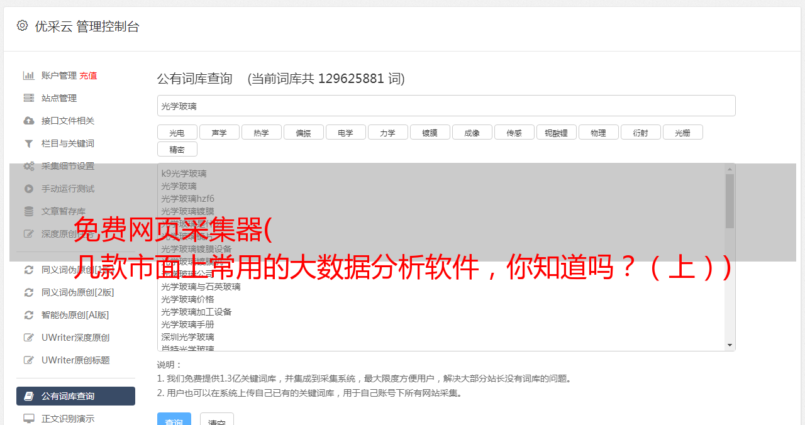Click the results list scrollbar up arrow
This screenshot has width=805, height=425.
tap(730, 168)
